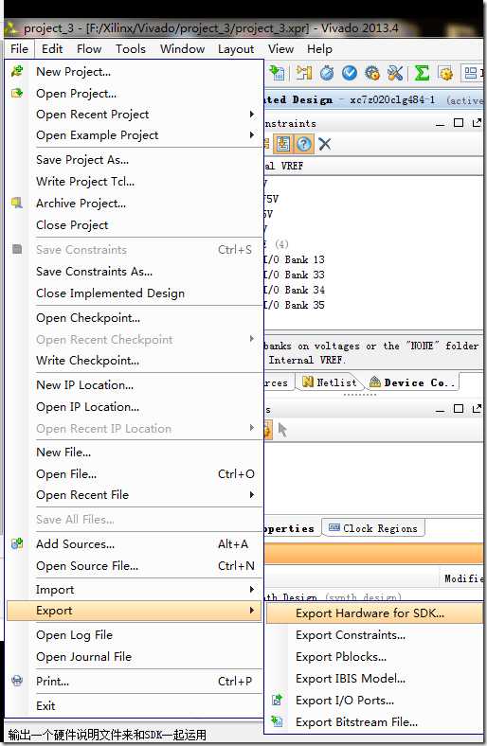This screenshot has width=487, height=746.
Task: Click the stopwatch timing icon in toolbar
Action: coord(327,73)
